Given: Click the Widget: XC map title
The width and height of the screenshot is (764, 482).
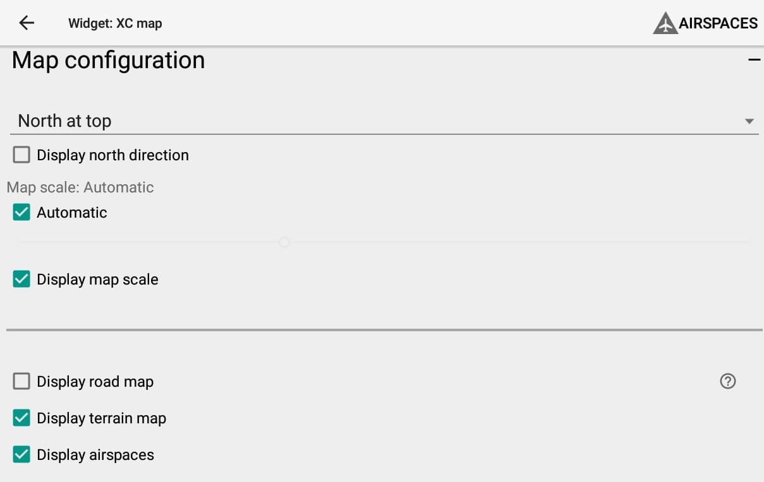Looking at the screenshot, I should 115,23.
